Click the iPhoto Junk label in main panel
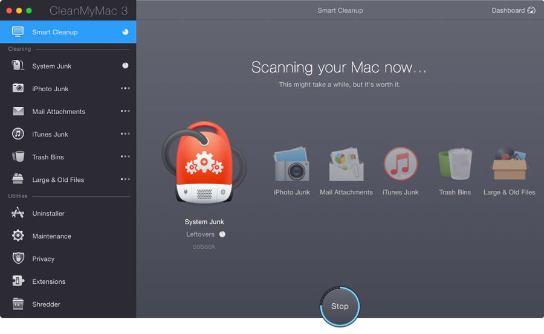544x334 pixels. pos(291,192)
